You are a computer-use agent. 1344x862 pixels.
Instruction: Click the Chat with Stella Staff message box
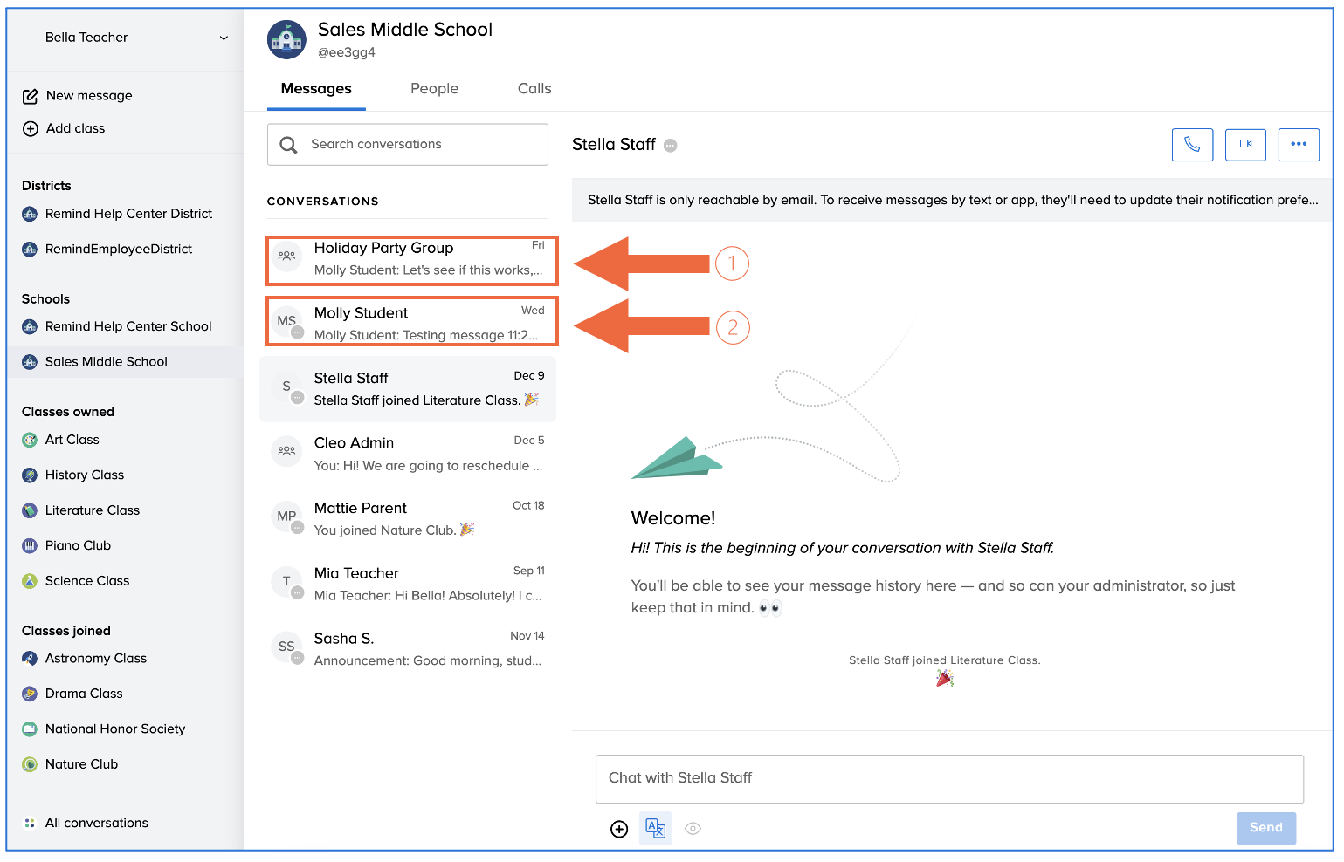tap(948, 778)
